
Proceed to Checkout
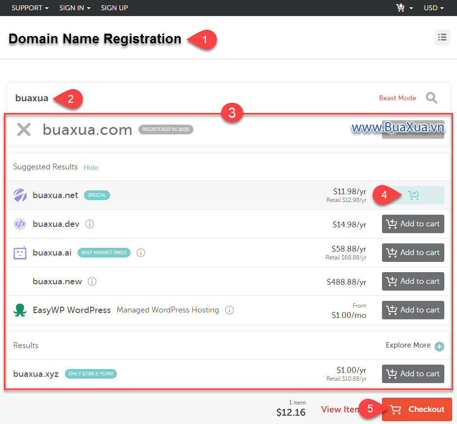click(x=417, y=409)
